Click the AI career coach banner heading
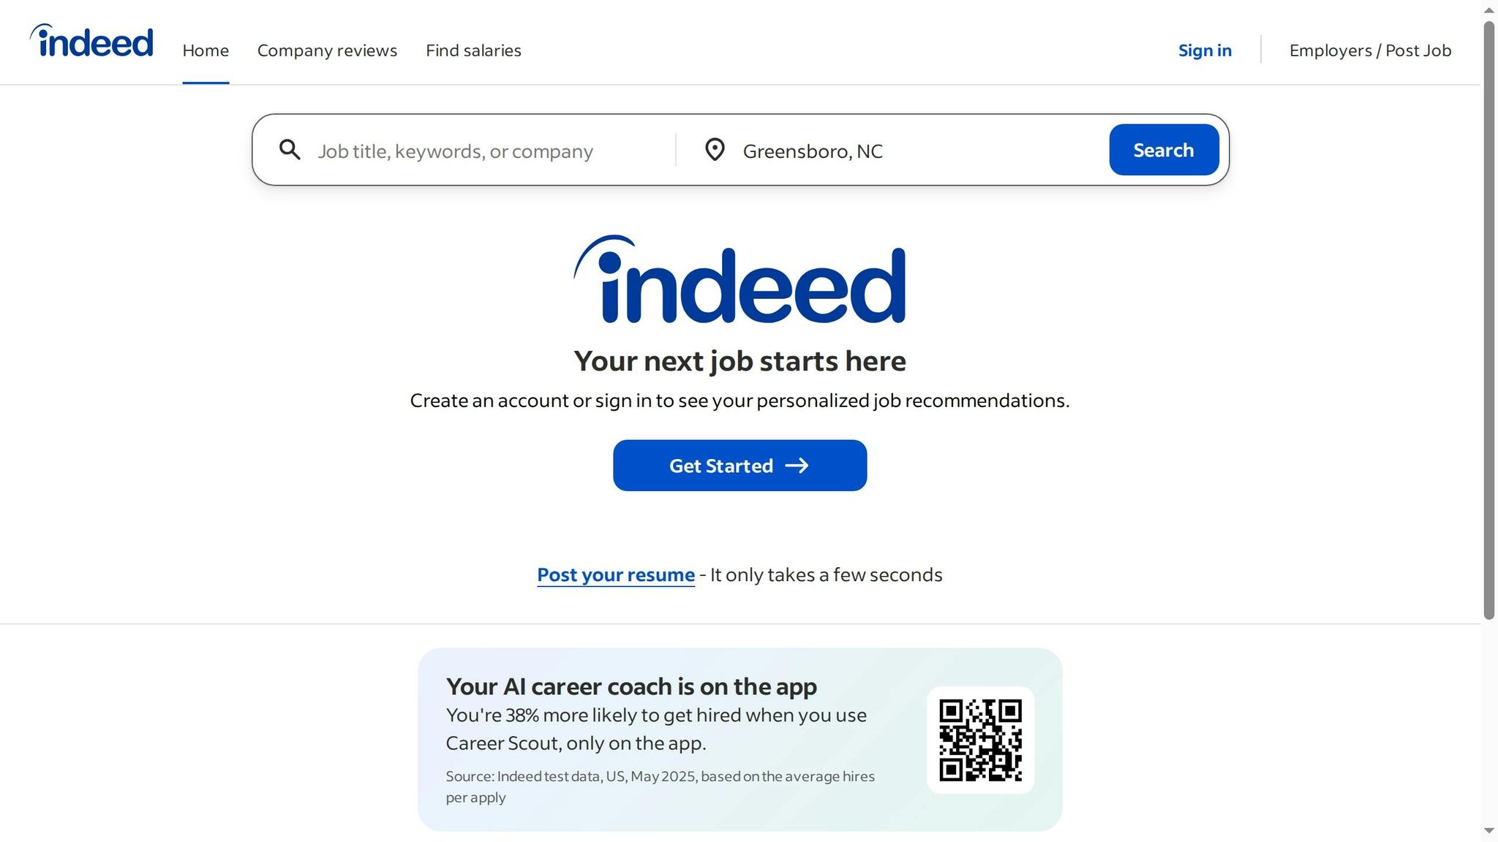 [x=631, y=686]
